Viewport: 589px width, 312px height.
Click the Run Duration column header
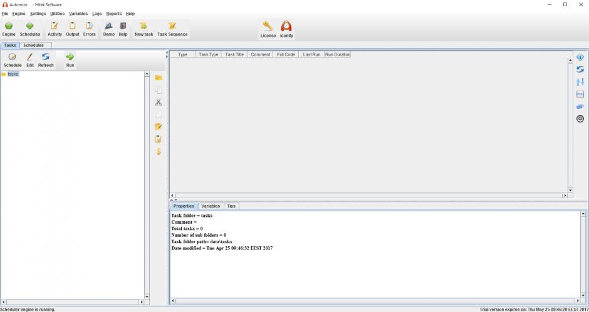click(x=337, y=54)
